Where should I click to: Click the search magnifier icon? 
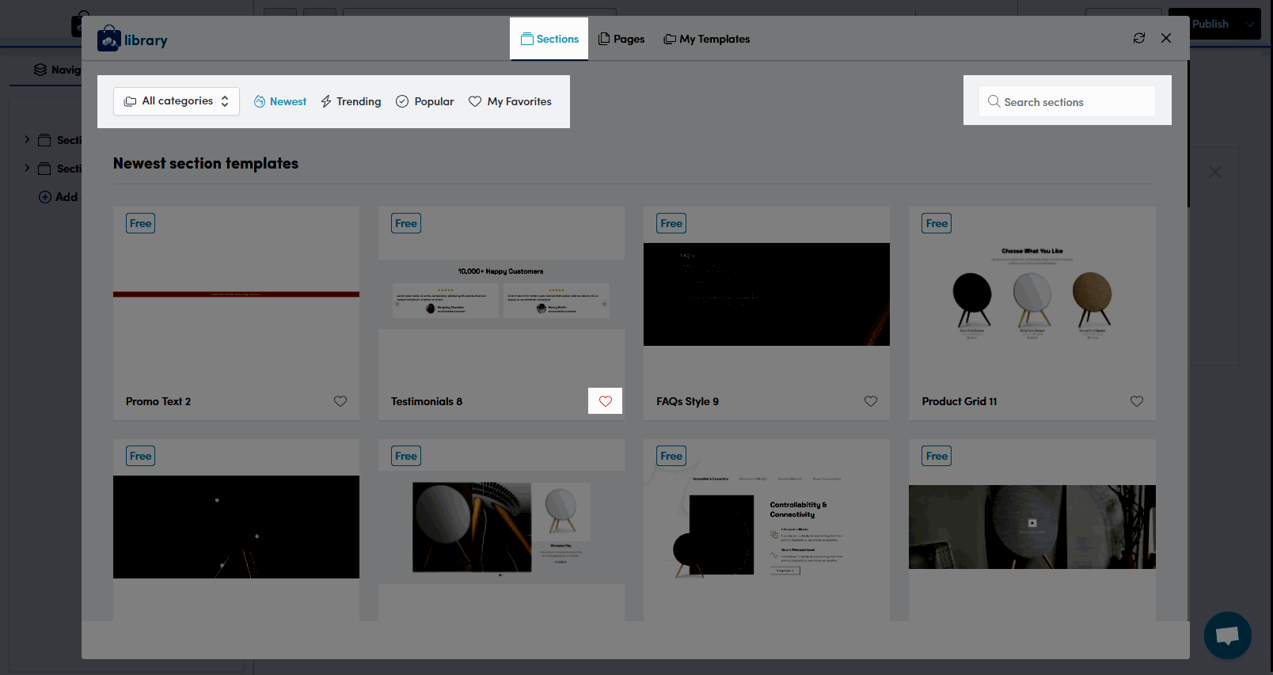[x=994, y=101]
